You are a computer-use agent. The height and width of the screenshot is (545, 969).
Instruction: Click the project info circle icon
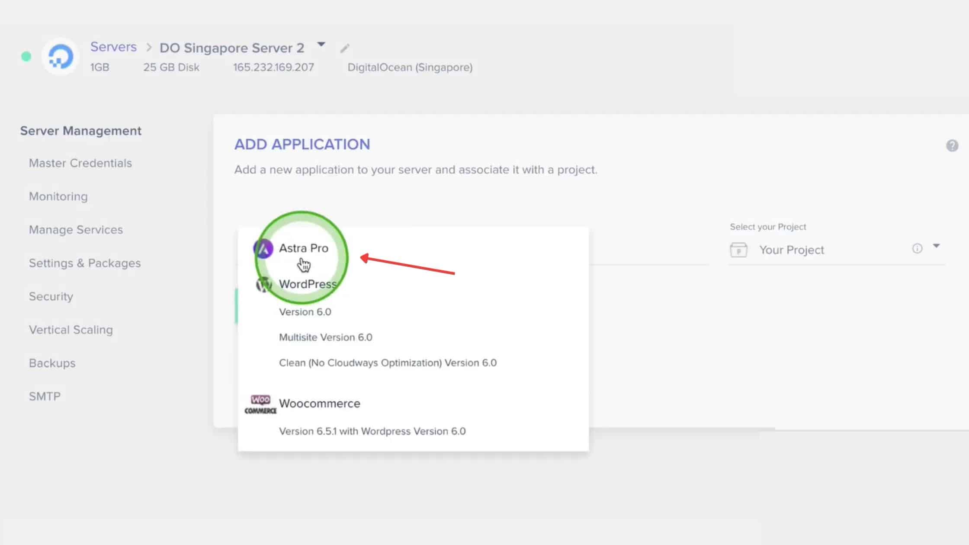[x=917, y=248]
